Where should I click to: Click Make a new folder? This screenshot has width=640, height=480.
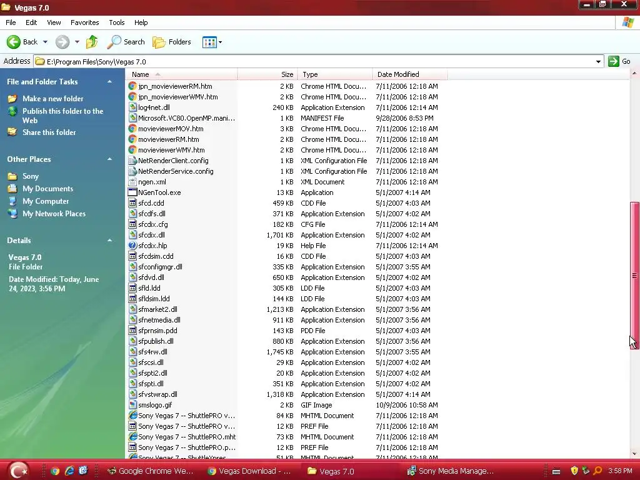point(52,98)
